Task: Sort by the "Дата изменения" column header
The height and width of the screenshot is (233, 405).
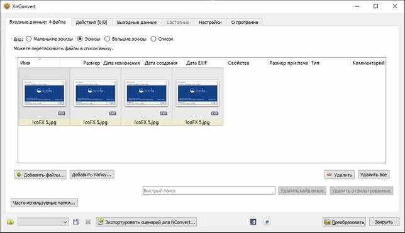Action: (x=122, y=63)
